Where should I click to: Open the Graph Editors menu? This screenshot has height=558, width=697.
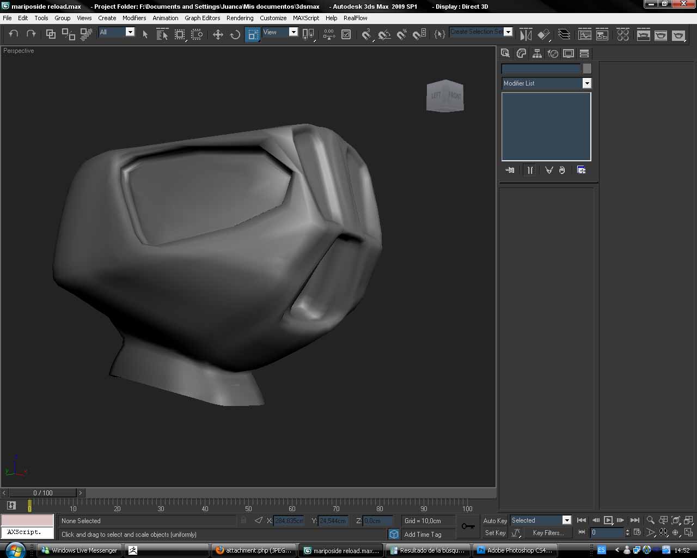pyautogui.click(x=203, y=18)
